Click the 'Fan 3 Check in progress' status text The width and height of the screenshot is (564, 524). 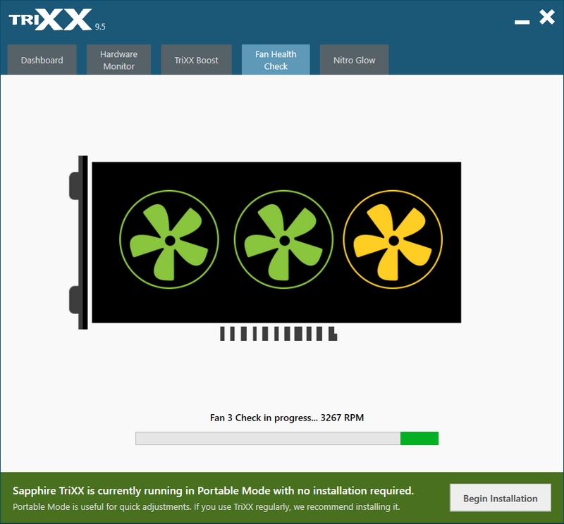287,418
